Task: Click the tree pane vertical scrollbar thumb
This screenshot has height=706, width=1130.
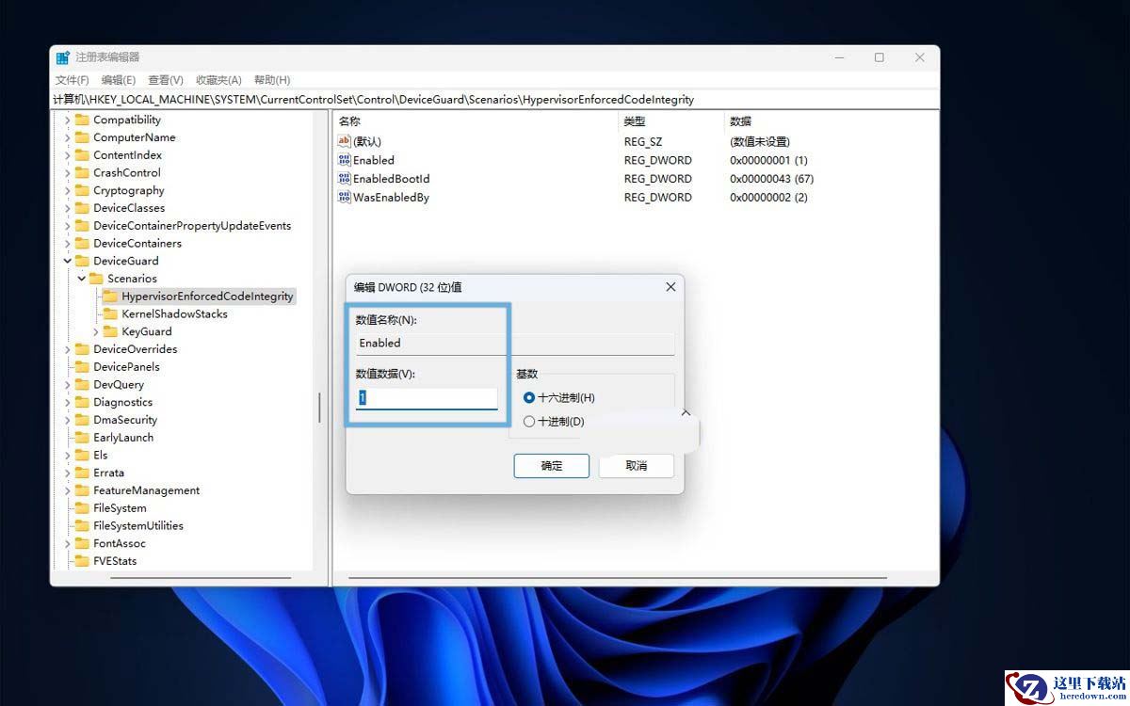Action: [320, 408]
